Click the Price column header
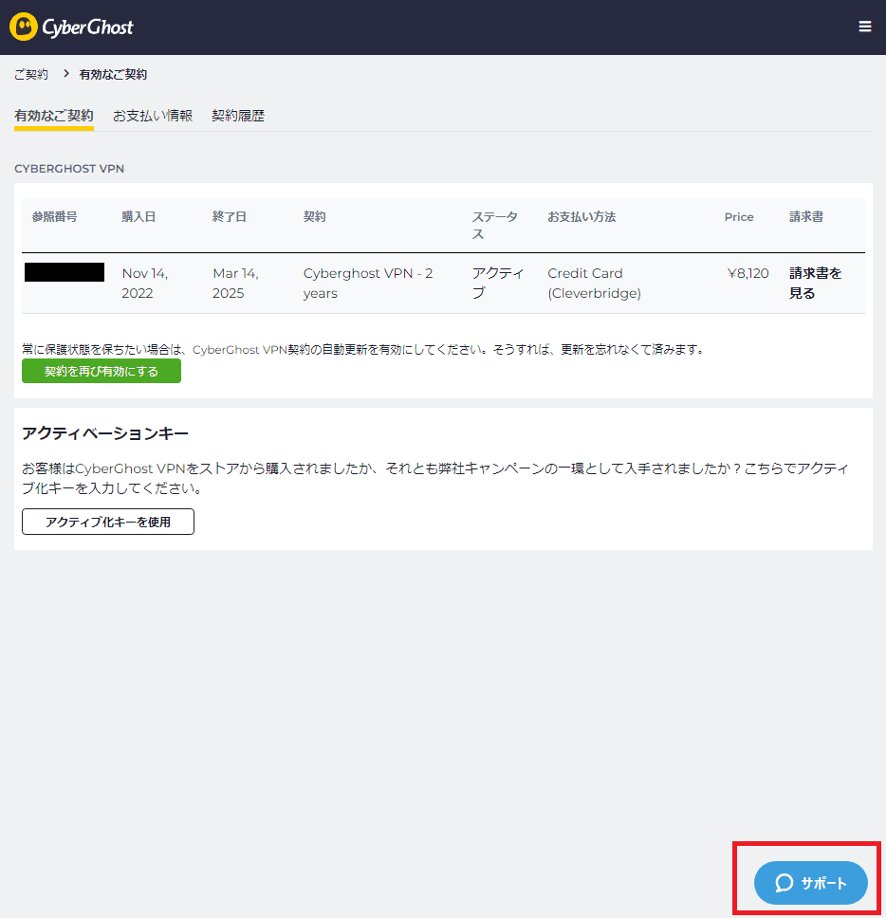 click(x=739, y=216)
